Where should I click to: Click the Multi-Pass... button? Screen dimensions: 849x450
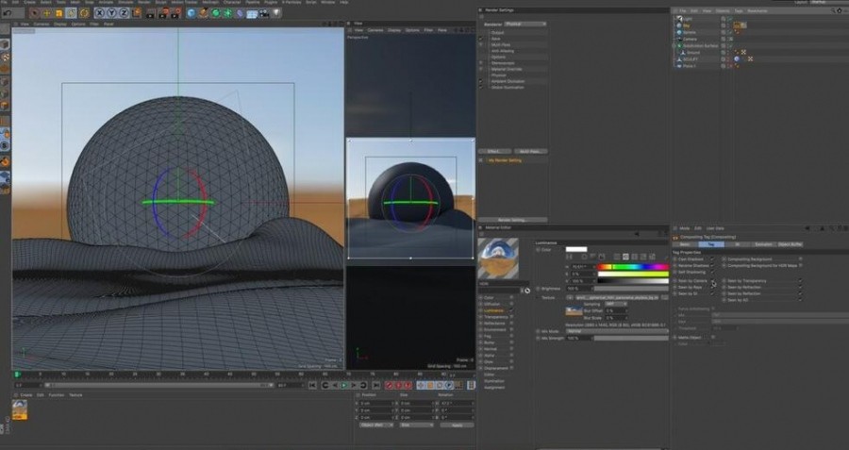530,152
